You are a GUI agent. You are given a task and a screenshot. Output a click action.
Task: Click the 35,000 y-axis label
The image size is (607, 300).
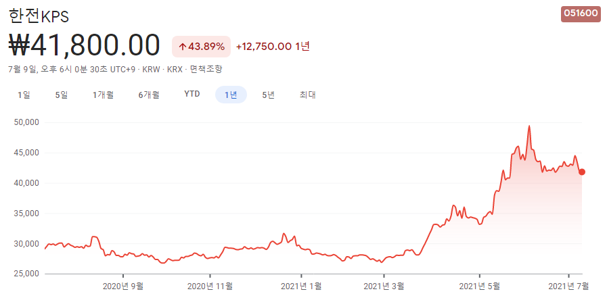pyautogui.click(x=26, y=214)
